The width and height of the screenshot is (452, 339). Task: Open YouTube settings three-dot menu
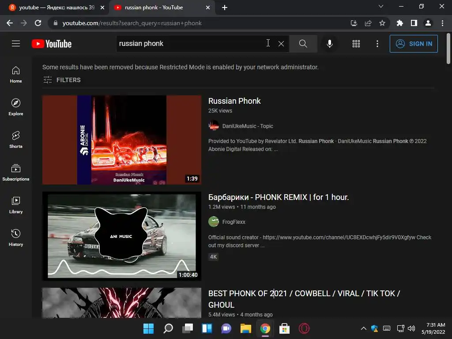[x=377, y=44]
